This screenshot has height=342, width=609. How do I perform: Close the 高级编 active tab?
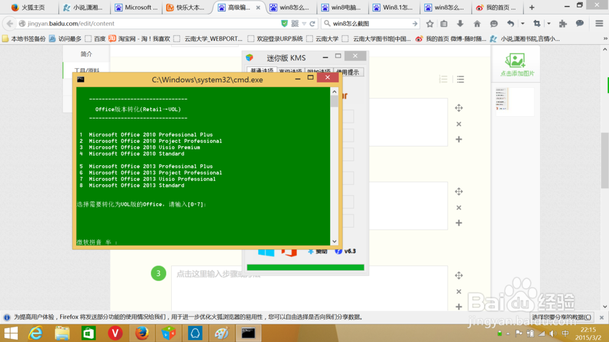coord(258,7)
